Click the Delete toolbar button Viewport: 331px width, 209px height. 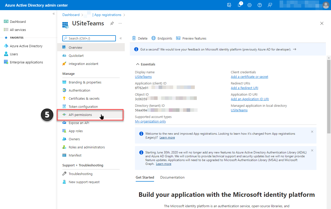click(140, 38)
